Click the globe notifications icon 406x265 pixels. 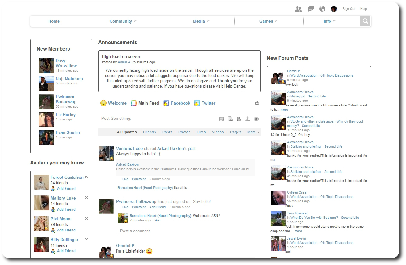[322, 9]
